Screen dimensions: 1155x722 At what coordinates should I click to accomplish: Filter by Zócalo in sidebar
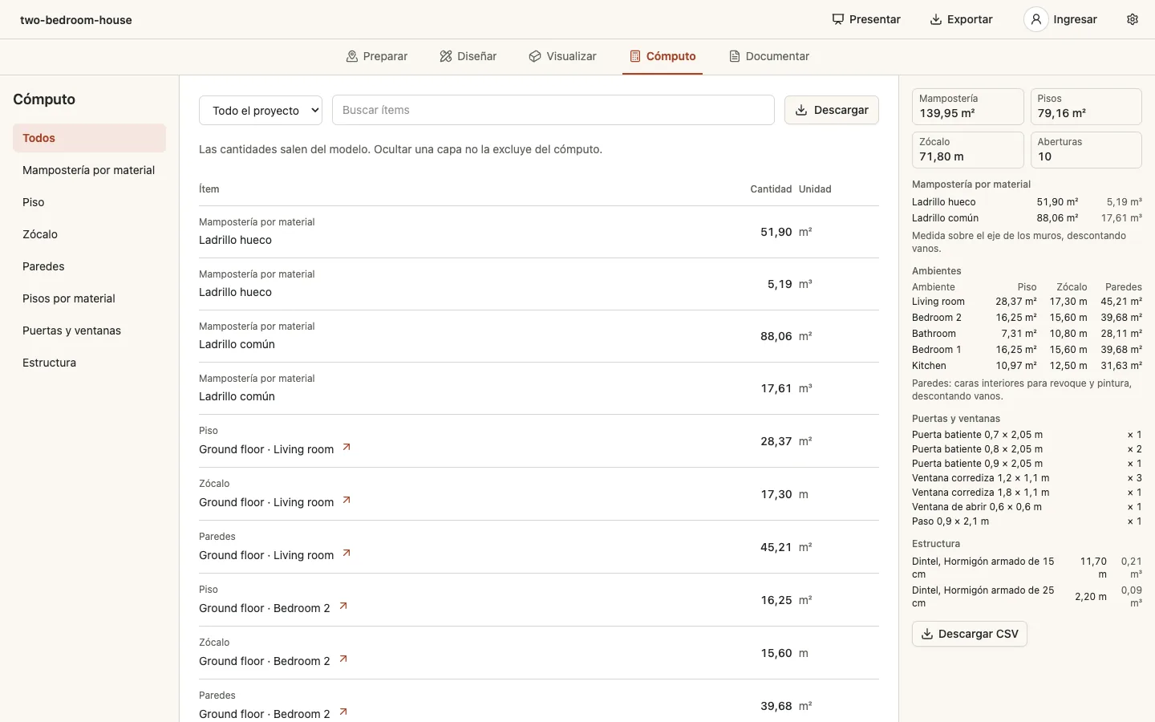(89, 234)
